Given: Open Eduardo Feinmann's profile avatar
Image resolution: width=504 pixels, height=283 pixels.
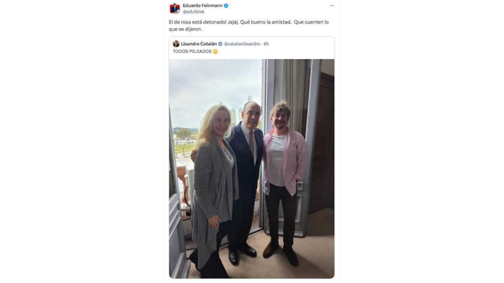Looking at the screenshot, I should pyautogui.click(x=175, y=8).
